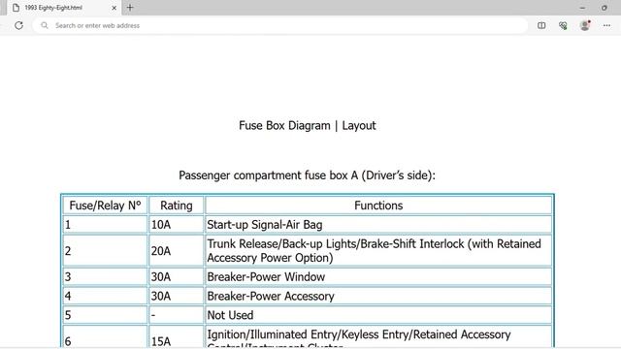Open the Settings and more ellipsis menu

click(606, 25)
